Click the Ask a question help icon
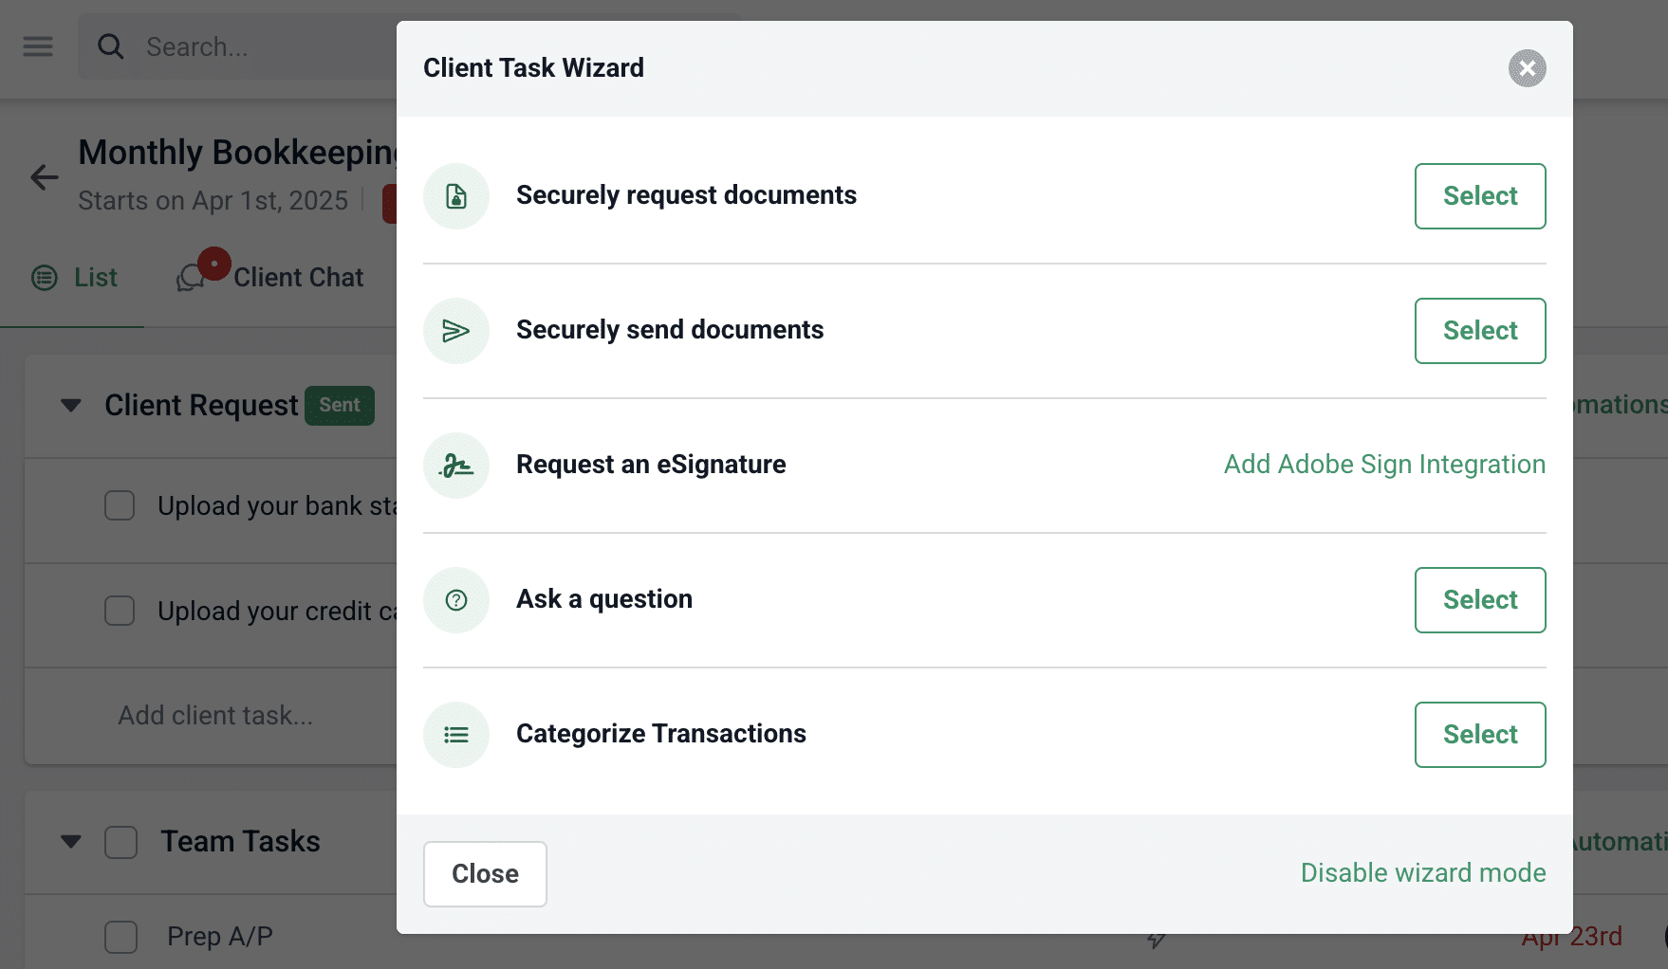 tap(456, 600)
